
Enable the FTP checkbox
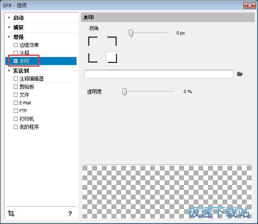(x=16, y=111)
